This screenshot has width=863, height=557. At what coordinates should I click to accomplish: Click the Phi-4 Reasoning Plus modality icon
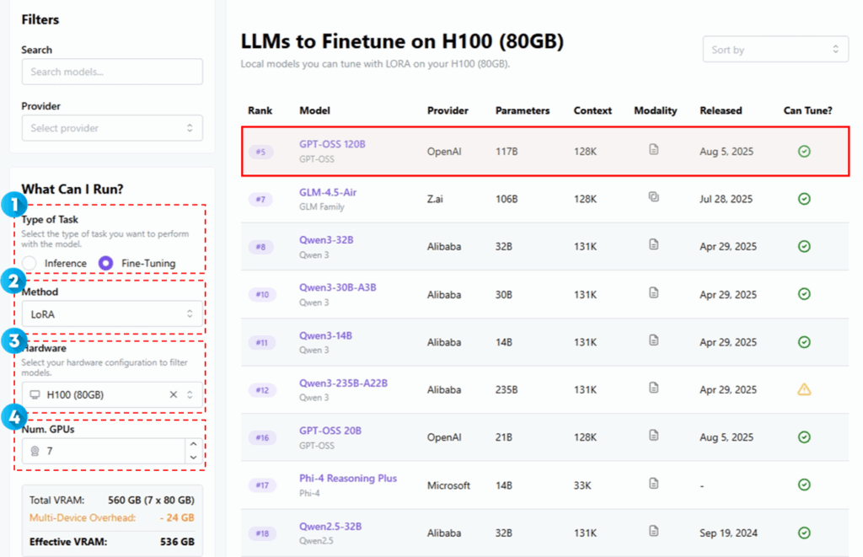(x=653, y=484)
